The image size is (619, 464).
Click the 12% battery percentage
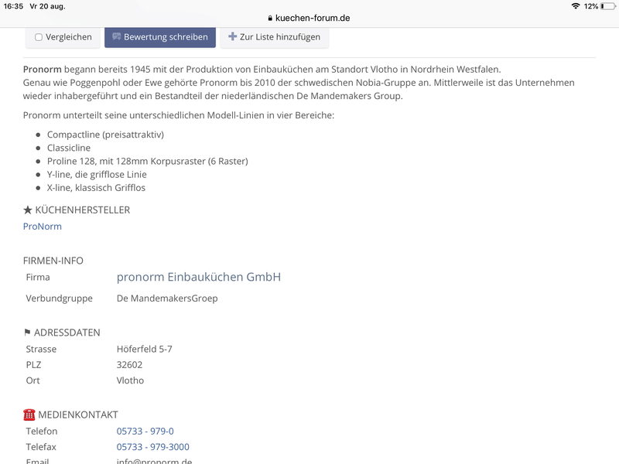tap(591, 6)
